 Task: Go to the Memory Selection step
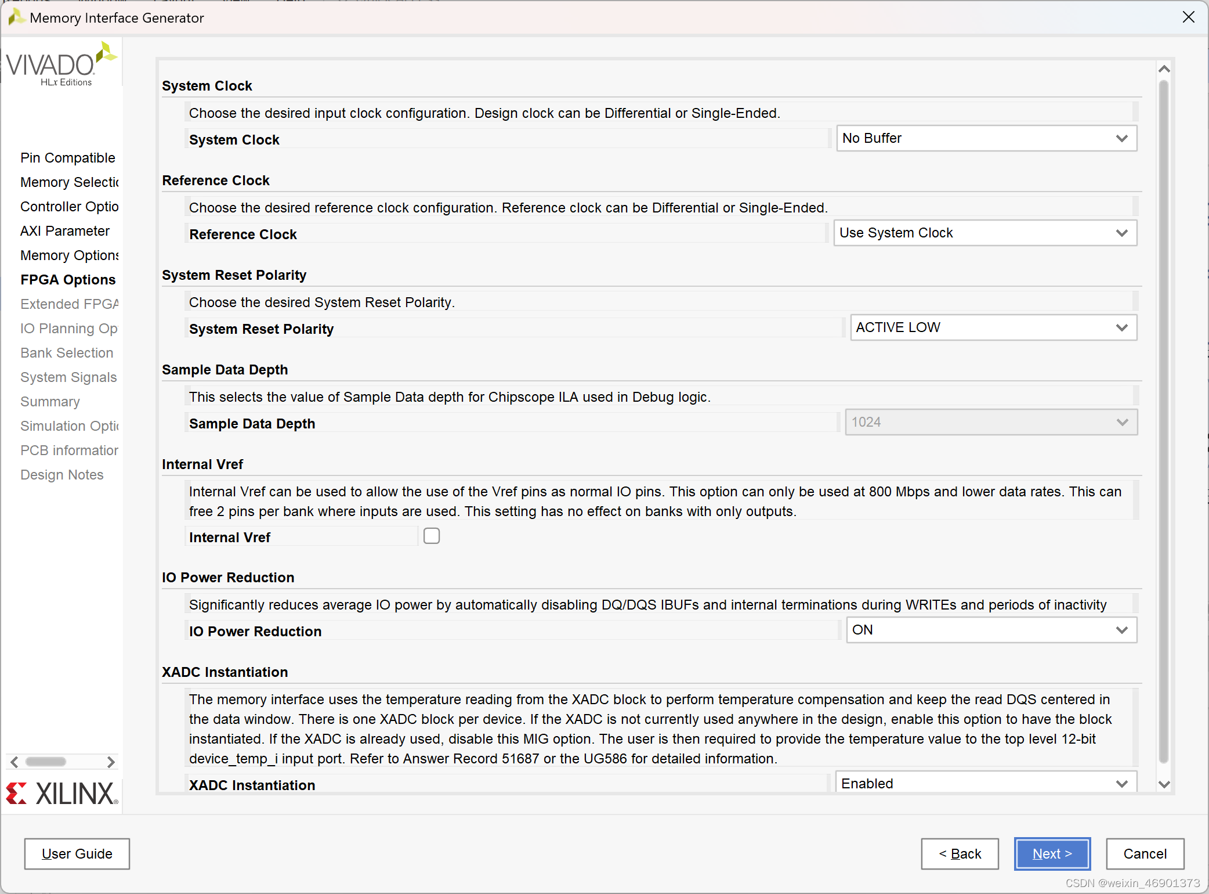point(70,182)
